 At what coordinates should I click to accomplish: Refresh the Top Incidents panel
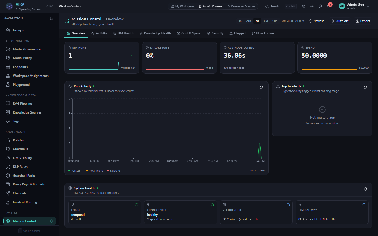pos(365,87)
